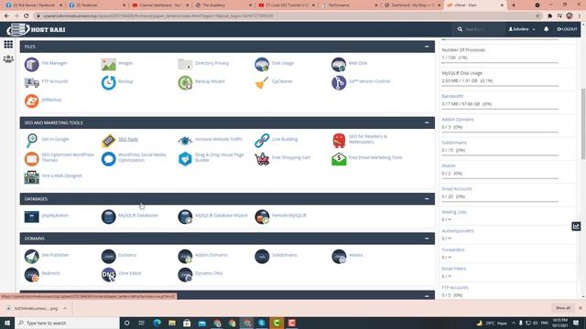Open the bdonline user dropdown menu
The height and width of the screenshot is (329, 586).
(x=522, y=29)
